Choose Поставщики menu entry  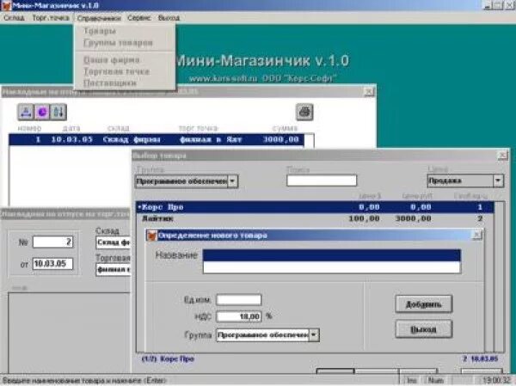(x=109, y=83)
